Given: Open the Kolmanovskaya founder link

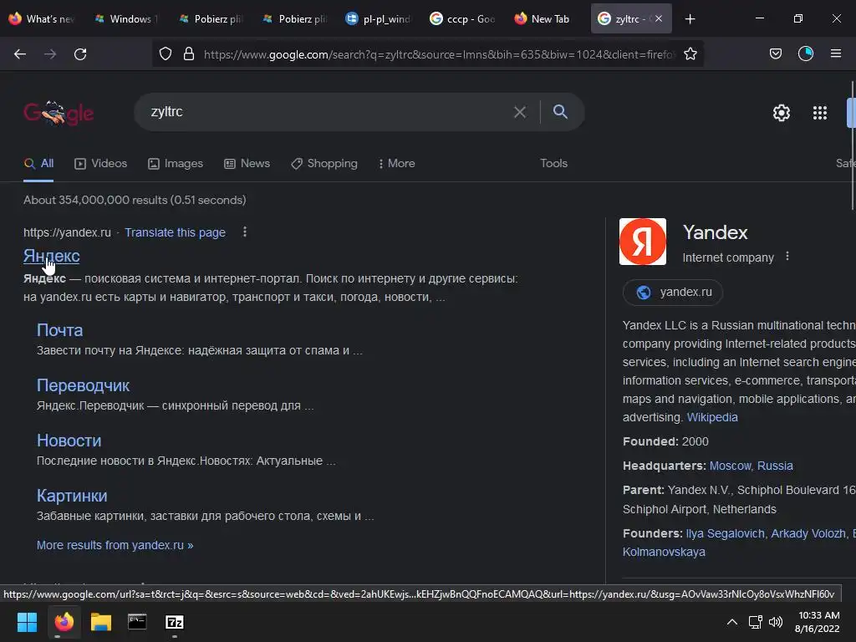Looking at the screenshot, I should click(664, 552).
